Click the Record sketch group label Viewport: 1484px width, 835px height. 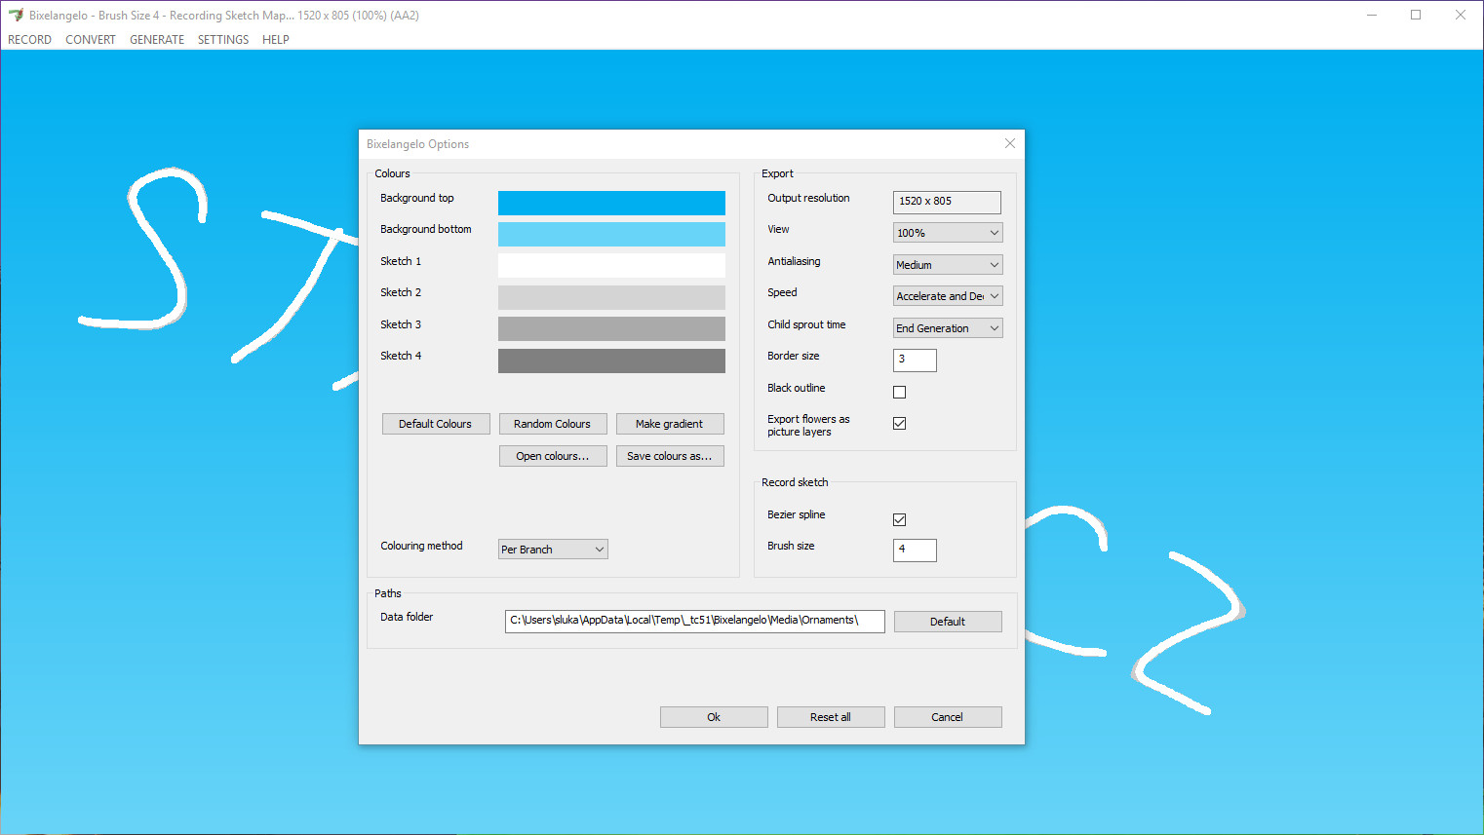point(795,482)
